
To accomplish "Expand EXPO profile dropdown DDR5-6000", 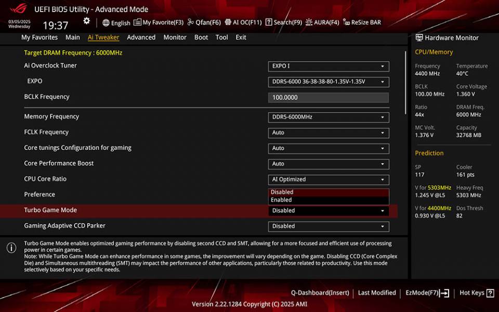I will (x=329, y=82).
